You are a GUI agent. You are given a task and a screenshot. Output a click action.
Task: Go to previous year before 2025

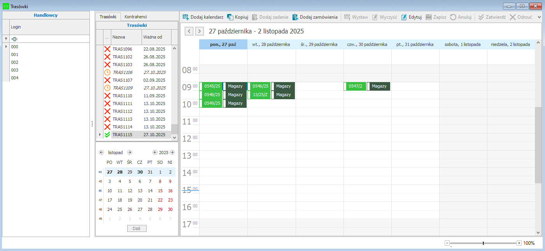[x=155, y=153]
